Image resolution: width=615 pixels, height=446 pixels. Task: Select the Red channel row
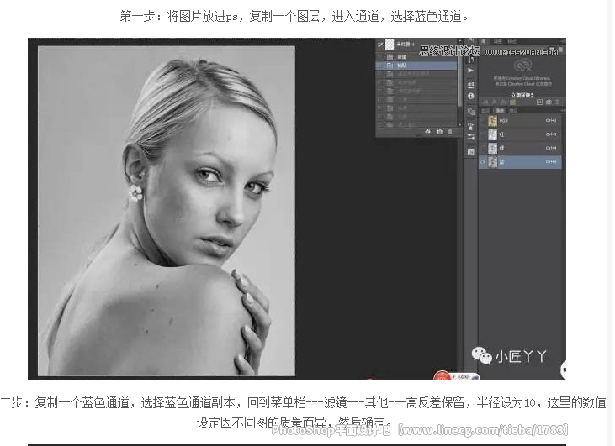coord(520,134)
